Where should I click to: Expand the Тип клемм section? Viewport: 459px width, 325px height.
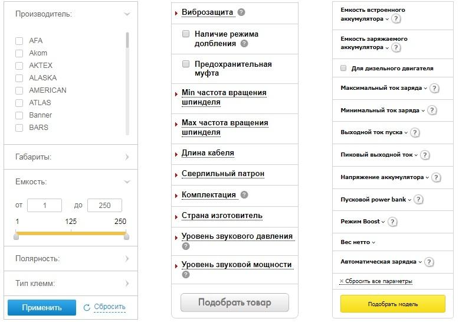coord(127,284)
